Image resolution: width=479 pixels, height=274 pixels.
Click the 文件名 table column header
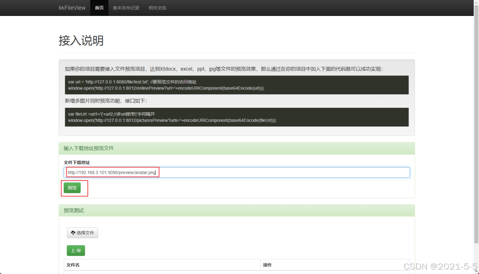coord(74,265)
